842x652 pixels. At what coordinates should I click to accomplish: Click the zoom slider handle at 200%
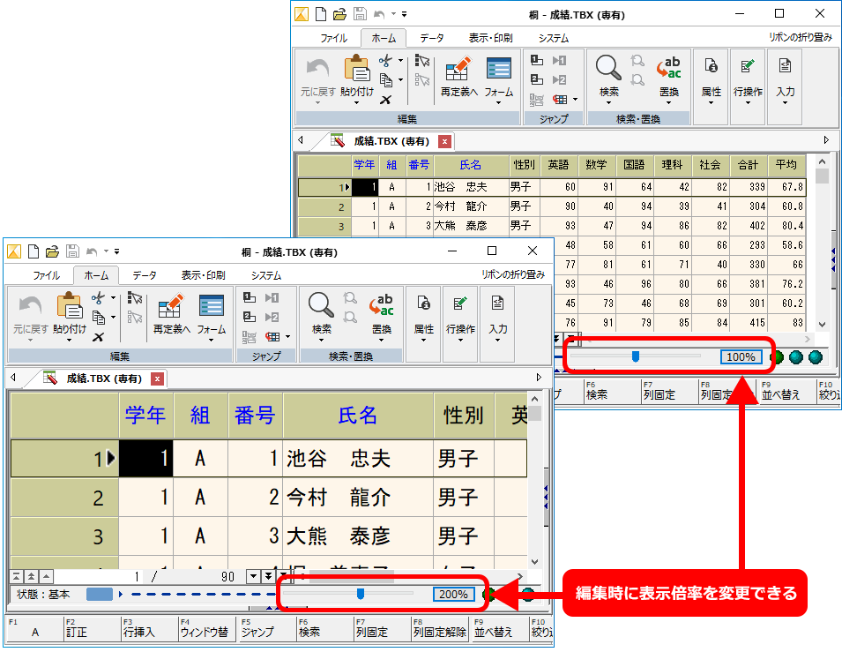point(361,594)
